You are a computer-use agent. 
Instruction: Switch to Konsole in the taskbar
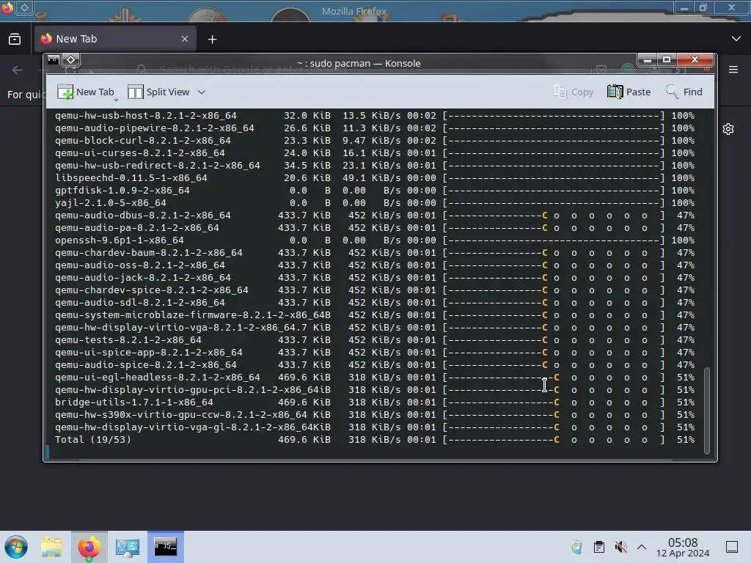[x=165, y=547]
